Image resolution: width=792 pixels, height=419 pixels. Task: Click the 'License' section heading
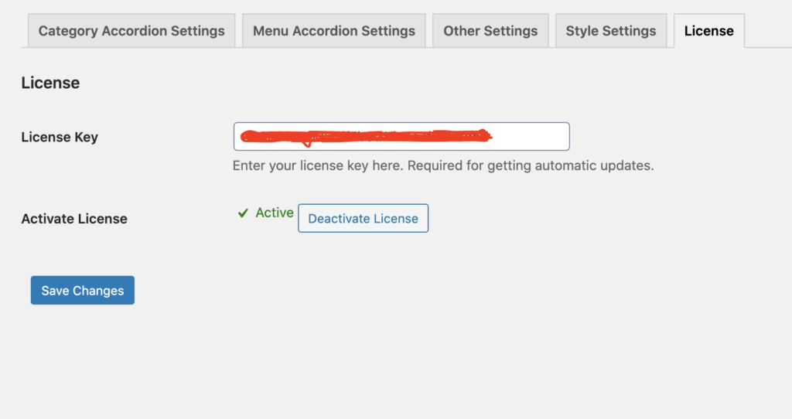click(50, 83)
